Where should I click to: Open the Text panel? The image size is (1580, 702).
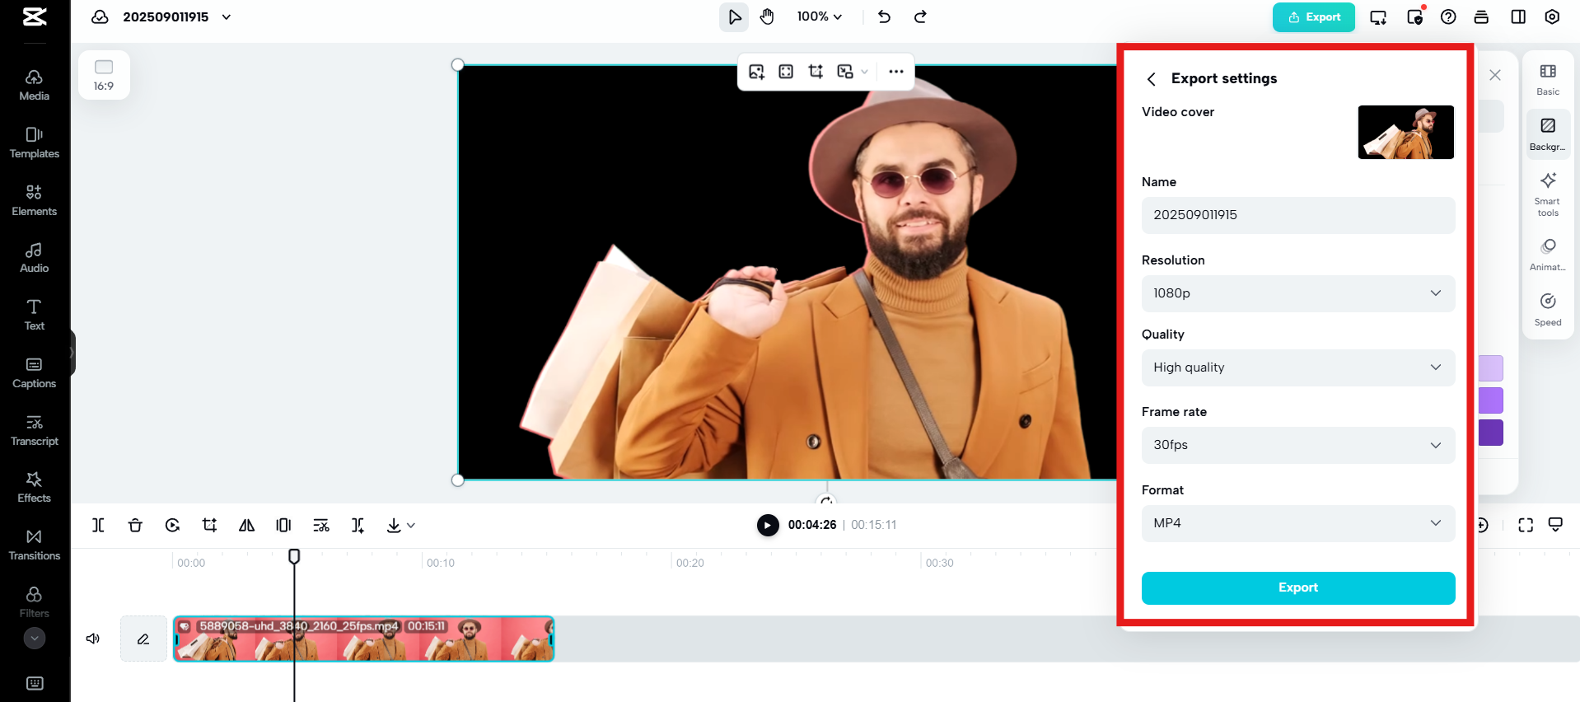click(x=35, y=315)
